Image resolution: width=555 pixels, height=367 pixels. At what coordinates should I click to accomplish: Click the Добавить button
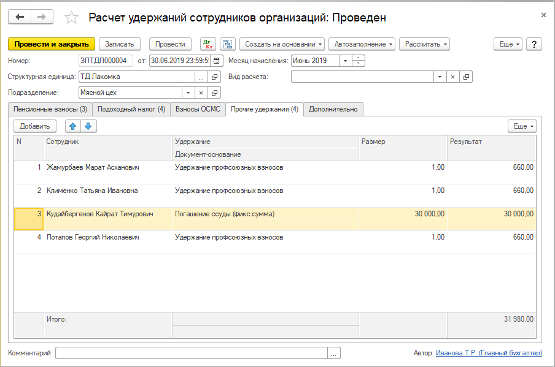coord(35,126)
